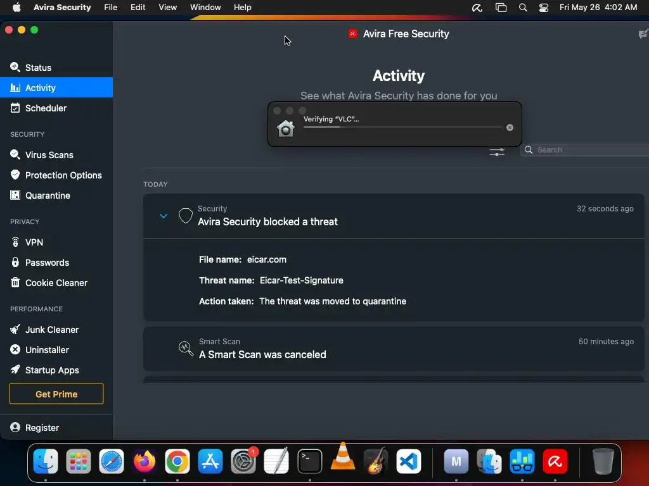Click the "32 seconds ago" timestamp

[605, 209]
